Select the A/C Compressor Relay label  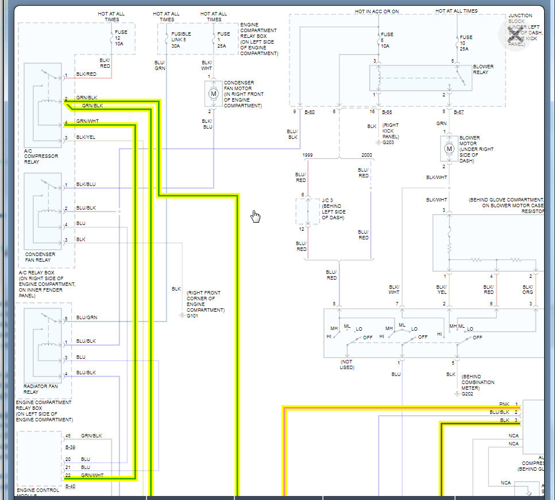tap(41, 156)
